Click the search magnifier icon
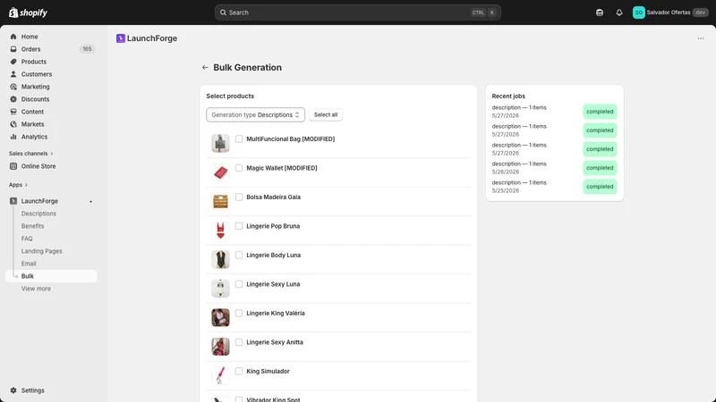 coord(223,13)
